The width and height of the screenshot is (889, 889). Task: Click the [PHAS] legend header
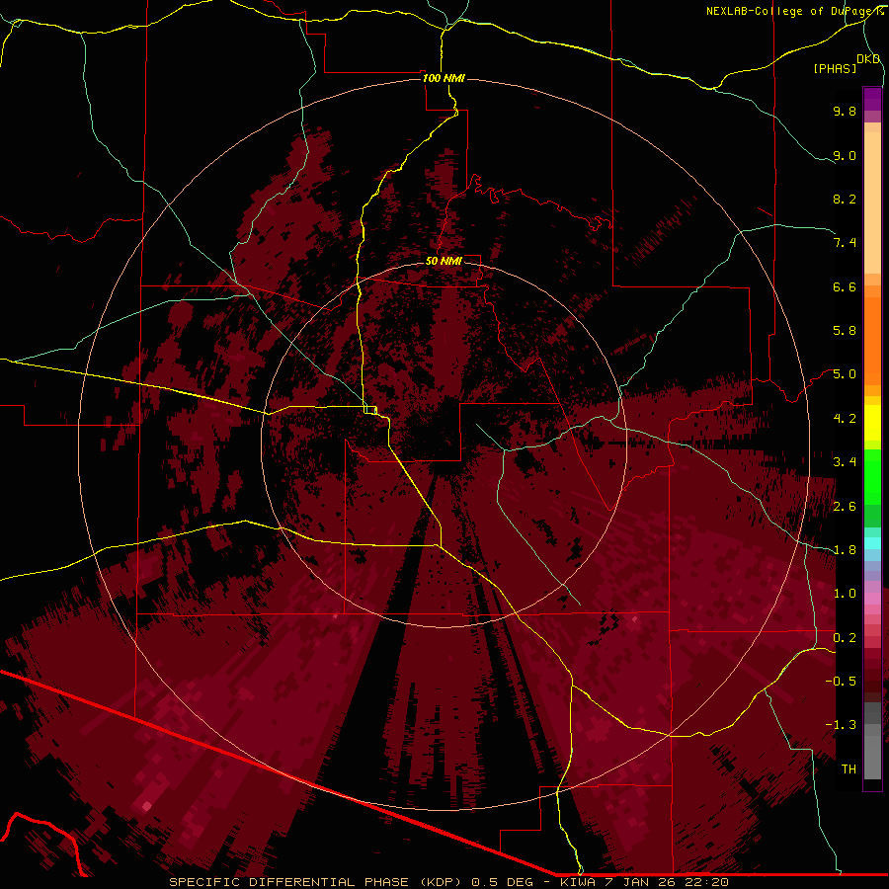pyautogui.click(x=835, y=68)
